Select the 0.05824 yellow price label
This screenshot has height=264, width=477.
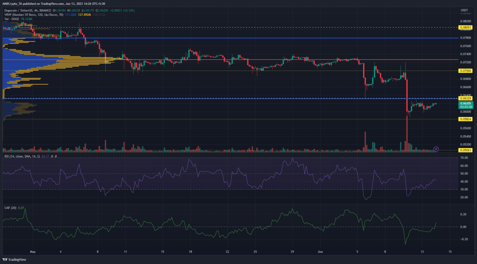(466, 119)
